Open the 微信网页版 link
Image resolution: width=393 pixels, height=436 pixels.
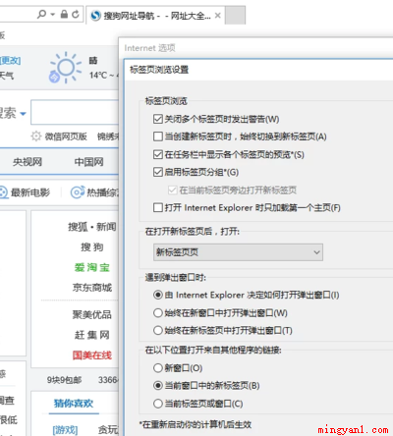pos(66,136)
